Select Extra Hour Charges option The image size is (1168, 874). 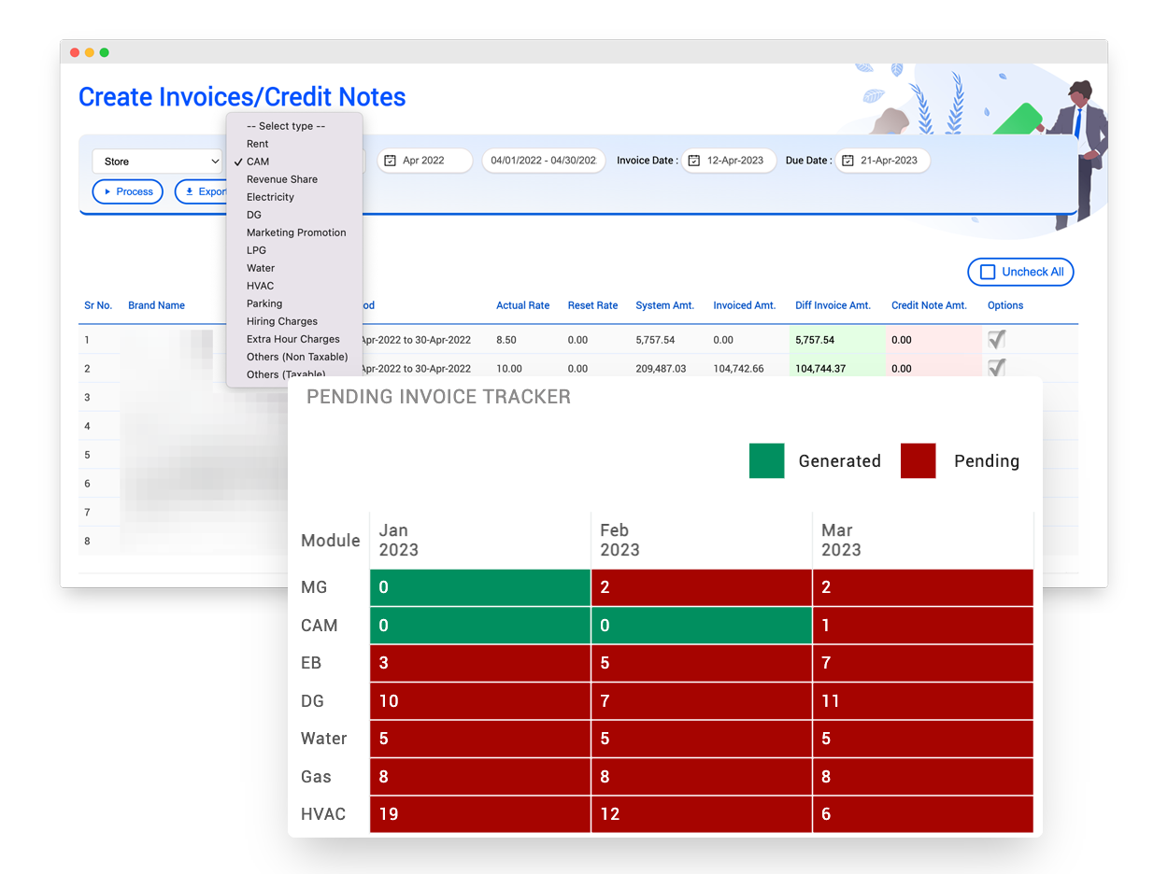pyautogui.click(x=293, y=339)
